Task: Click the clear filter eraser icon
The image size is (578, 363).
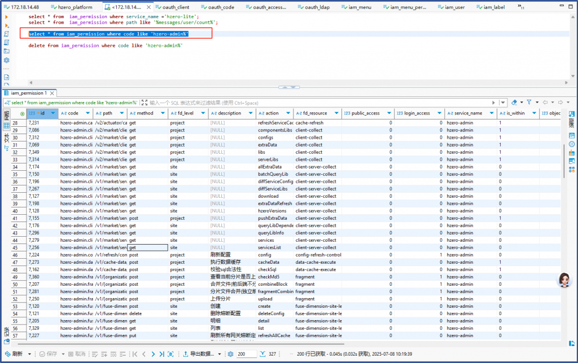Action: click(x=514, y=103)
